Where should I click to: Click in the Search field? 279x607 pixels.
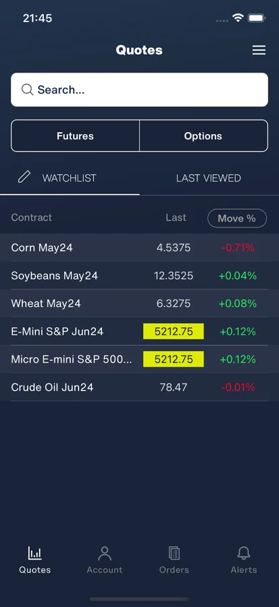coord(139,90)
